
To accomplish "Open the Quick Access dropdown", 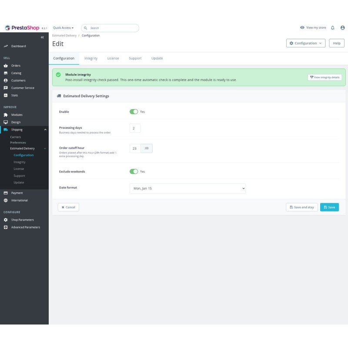I will pos(63,28).
